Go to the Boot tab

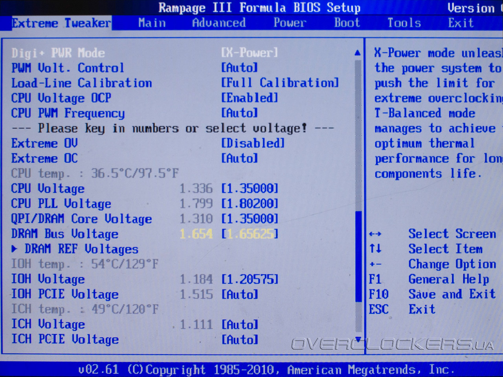(347, 23)
